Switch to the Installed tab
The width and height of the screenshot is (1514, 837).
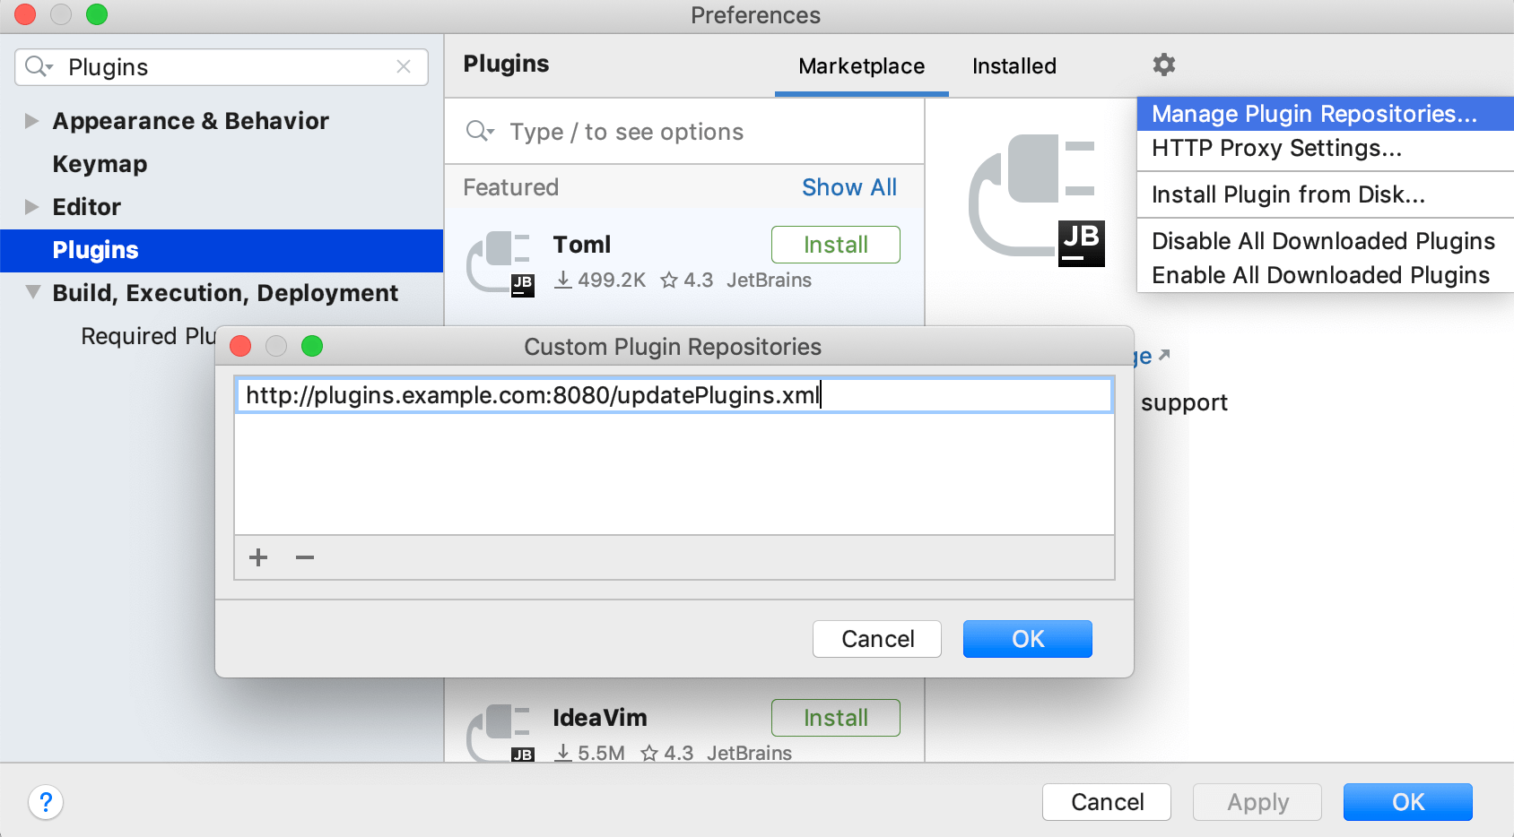[1014, 65]
